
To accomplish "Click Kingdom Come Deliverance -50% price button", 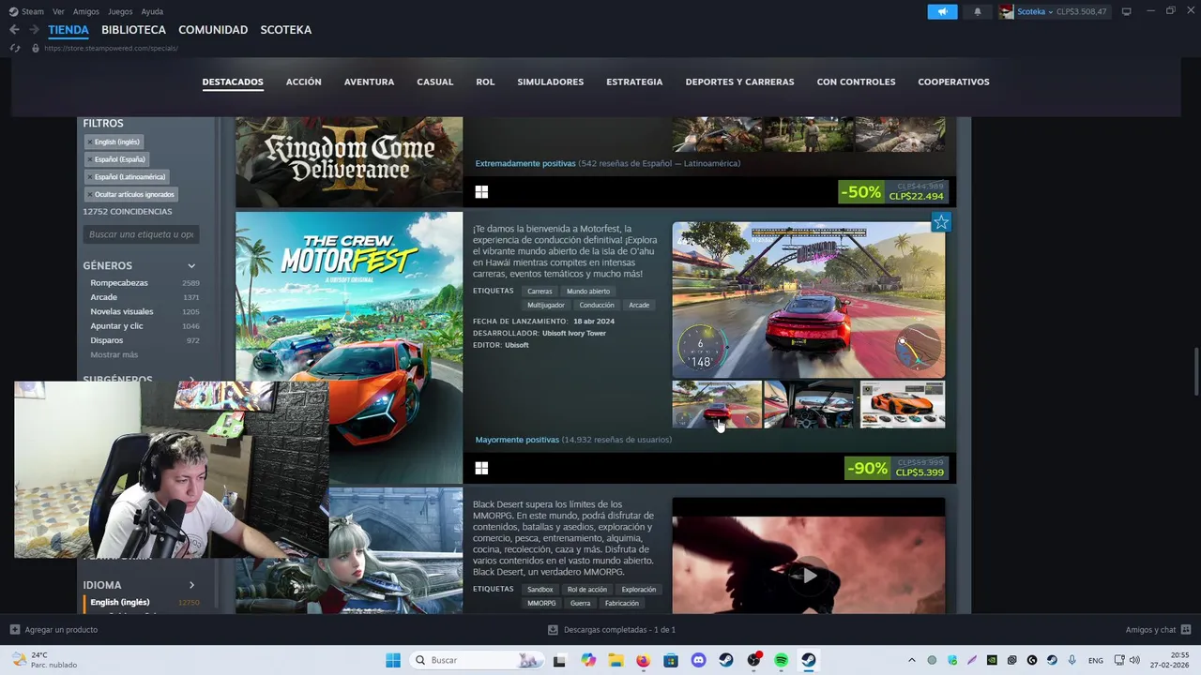I will [x=893, y=192].
